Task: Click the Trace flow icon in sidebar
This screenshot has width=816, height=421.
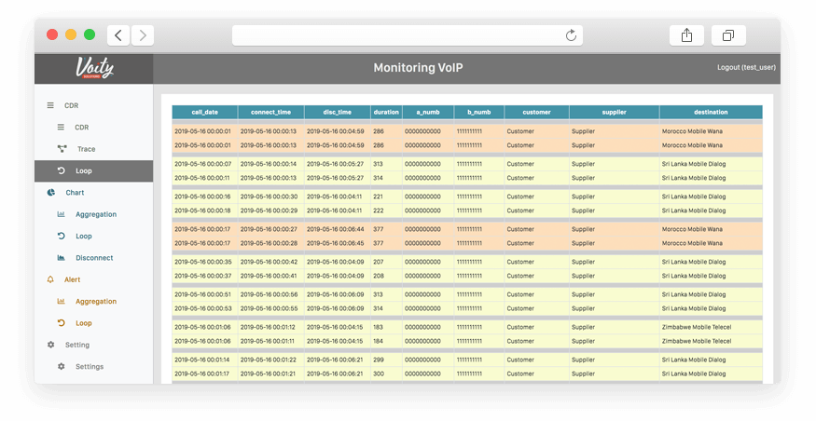Action: click(x=62, y=149)
